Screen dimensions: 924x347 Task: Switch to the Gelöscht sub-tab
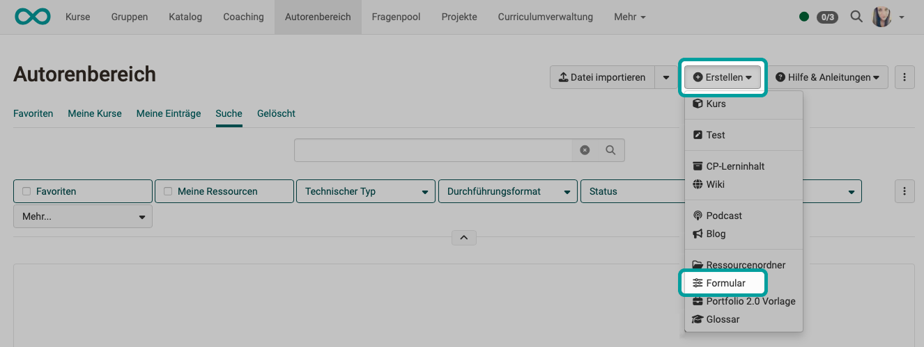coord(276,113)
